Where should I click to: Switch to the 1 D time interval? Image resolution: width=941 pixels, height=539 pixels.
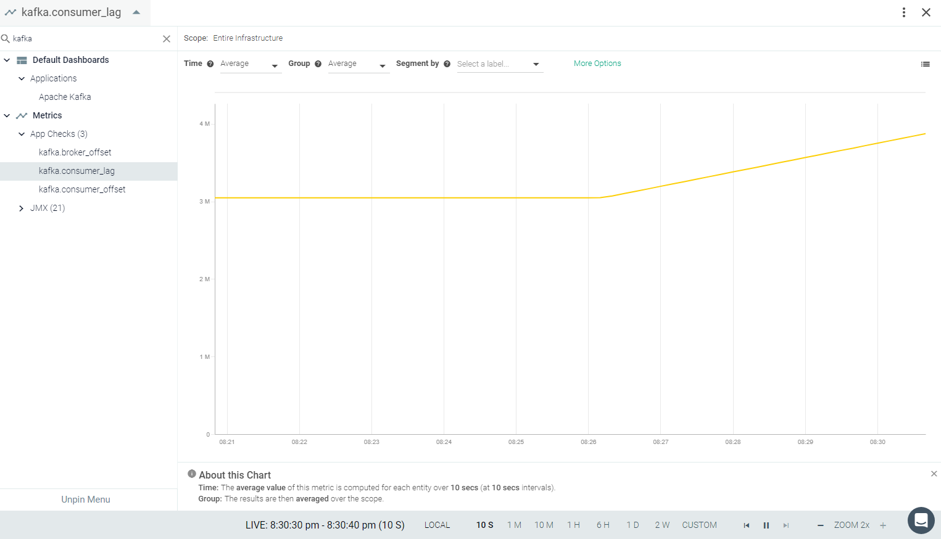click(x=632, y=525)
